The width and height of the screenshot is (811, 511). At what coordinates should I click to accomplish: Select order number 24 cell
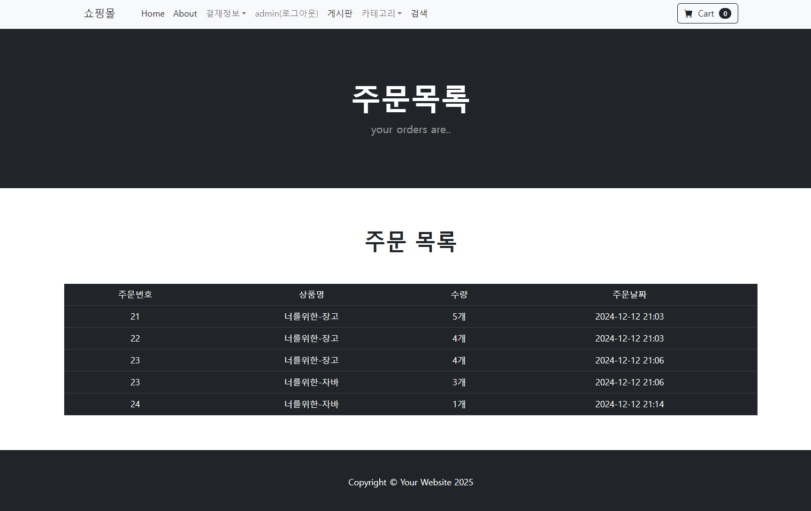(x=135, y=404)
